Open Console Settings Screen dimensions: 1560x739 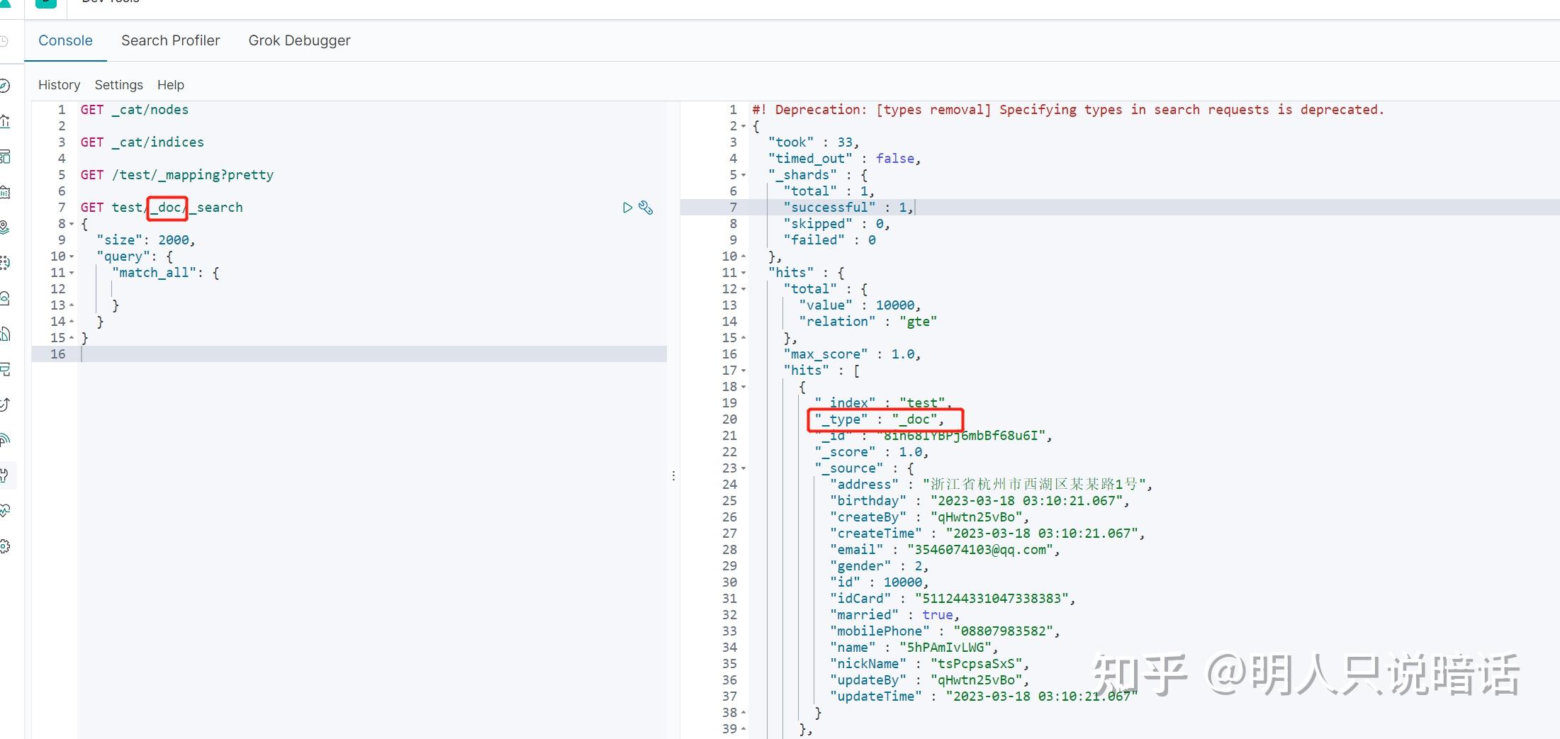pos(118,84)
